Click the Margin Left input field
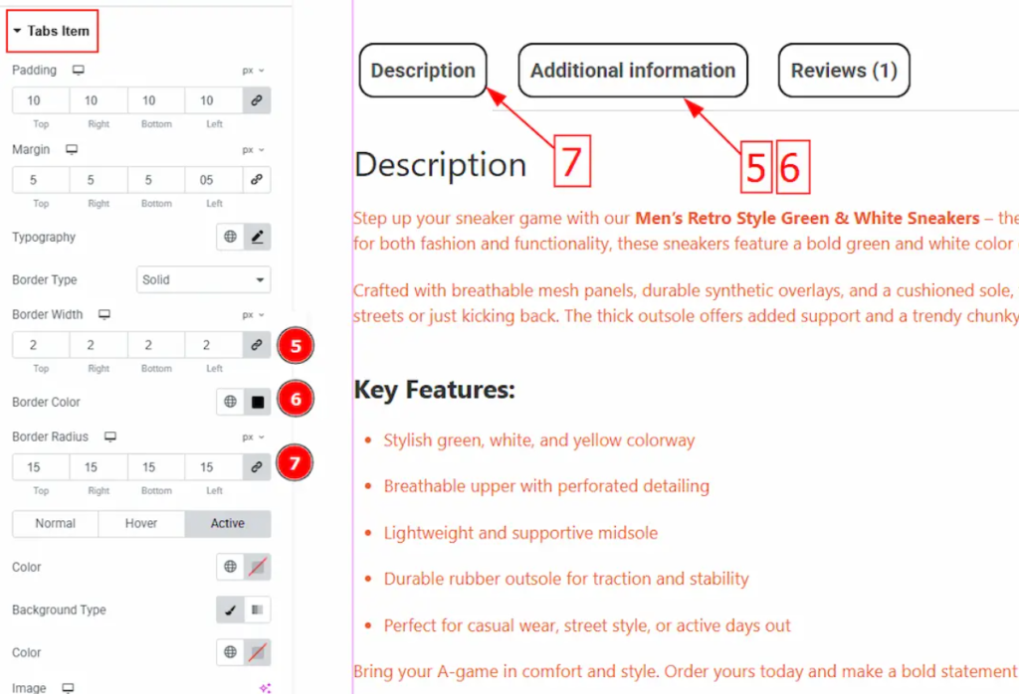Screen dimensions: 1019x694 [214, 180]
